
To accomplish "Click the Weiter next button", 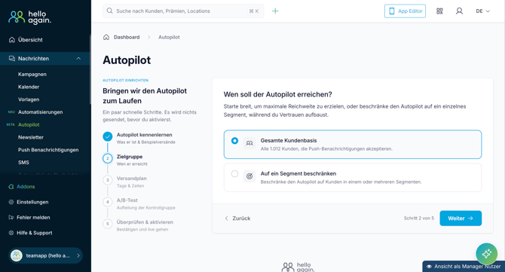I will click(x=461, y=219).
